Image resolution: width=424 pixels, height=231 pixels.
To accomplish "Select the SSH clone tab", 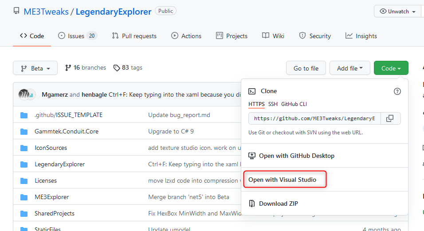I will (x=273, y=104).
